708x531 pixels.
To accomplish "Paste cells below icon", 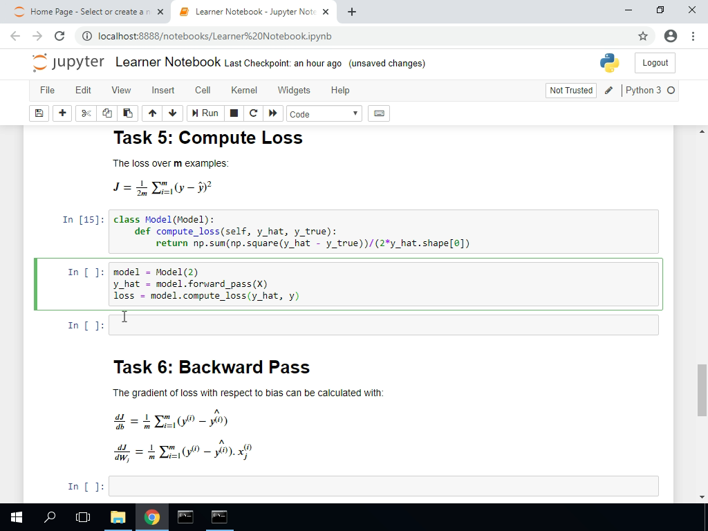I will pos(128,113).
